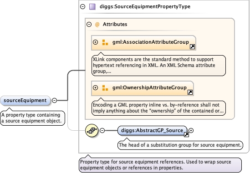Select the diggs:AbstractGP_Source element
The image size is (250, 174).
pos(152,130)
